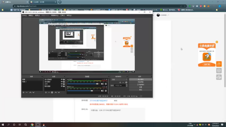Close the Douyu companion ad with the orange X
The width and height of the screenshot is (226, 127).
tap(217, 42)
